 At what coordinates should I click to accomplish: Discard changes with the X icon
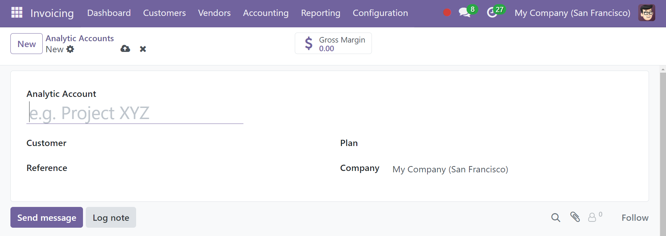pyautogui.click(x=143, y=49)
